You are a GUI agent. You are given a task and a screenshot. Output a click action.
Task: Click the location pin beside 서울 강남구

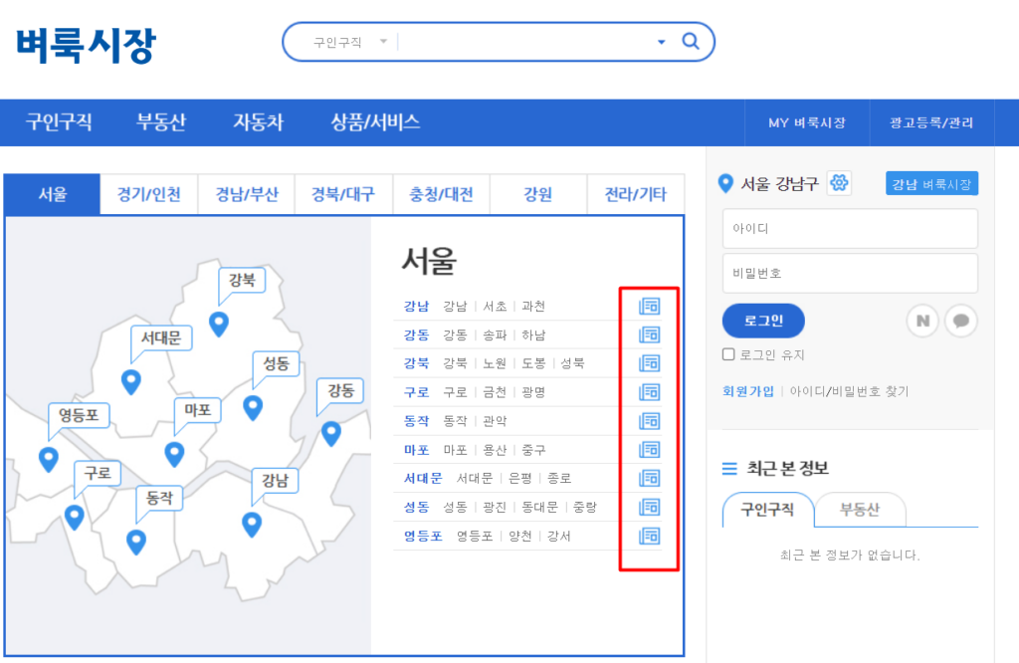[x=725, y=182]
